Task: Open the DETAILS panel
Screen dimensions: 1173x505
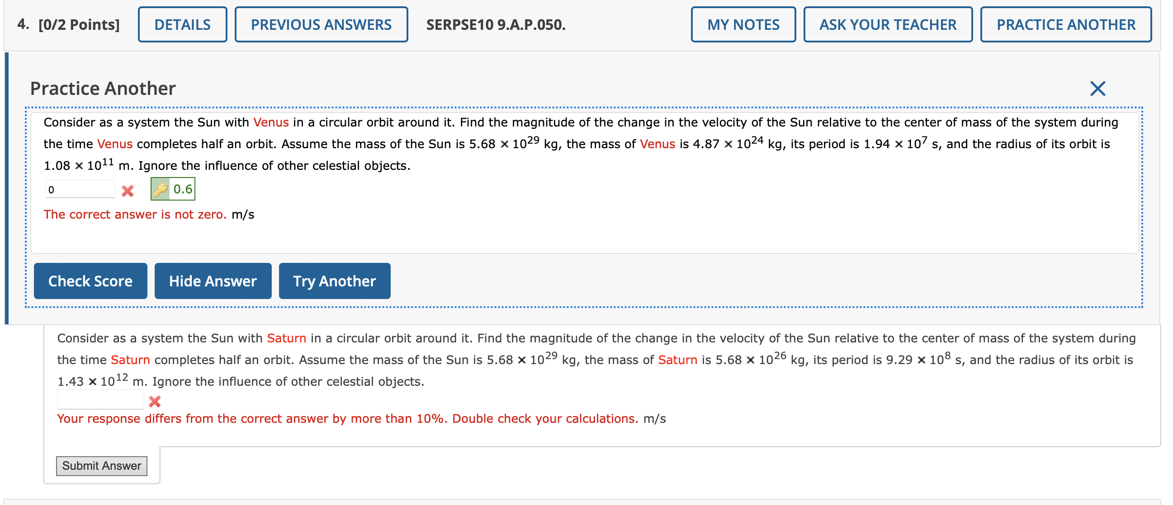Action: click(x=183, y=24)
